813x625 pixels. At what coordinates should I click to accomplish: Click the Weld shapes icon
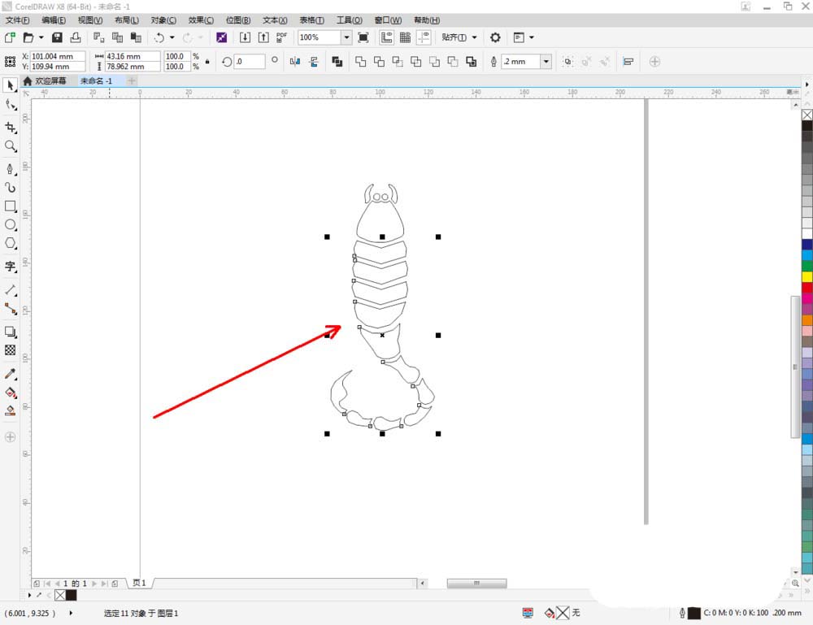(x=360, y=62)
